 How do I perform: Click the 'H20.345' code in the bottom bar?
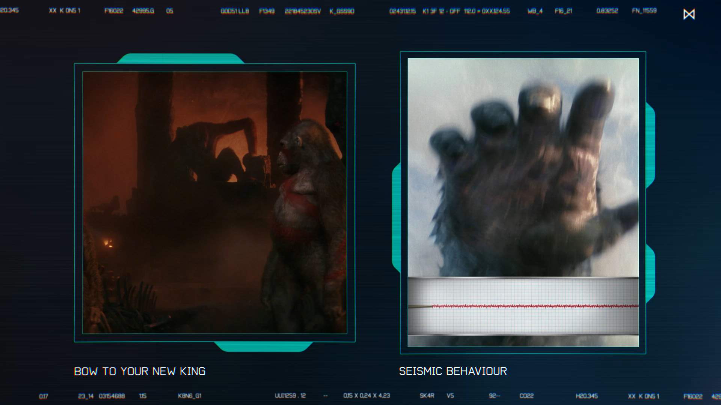pyautogui.click(x=587, y=396)
